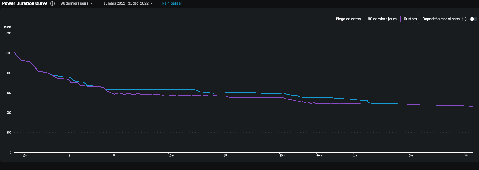
Task: Enable the Capacités modélisées switch
Action: (473, 19)
